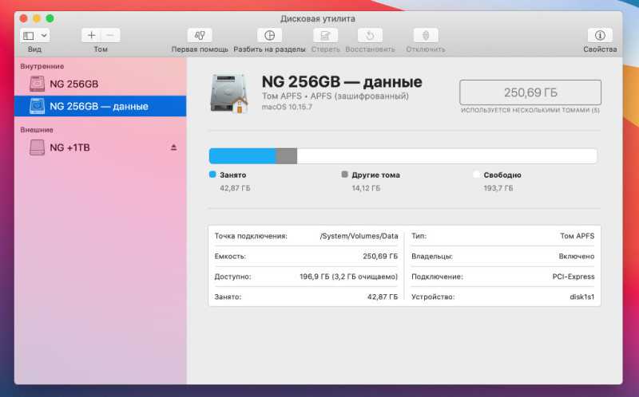Click the Восстановить restore icon

pyautogui.click(x=370, y=35)
